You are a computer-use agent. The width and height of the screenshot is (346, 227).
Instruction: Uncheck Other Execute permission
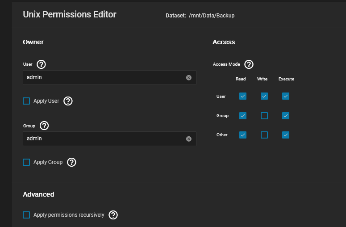click(x=286, y=135)
